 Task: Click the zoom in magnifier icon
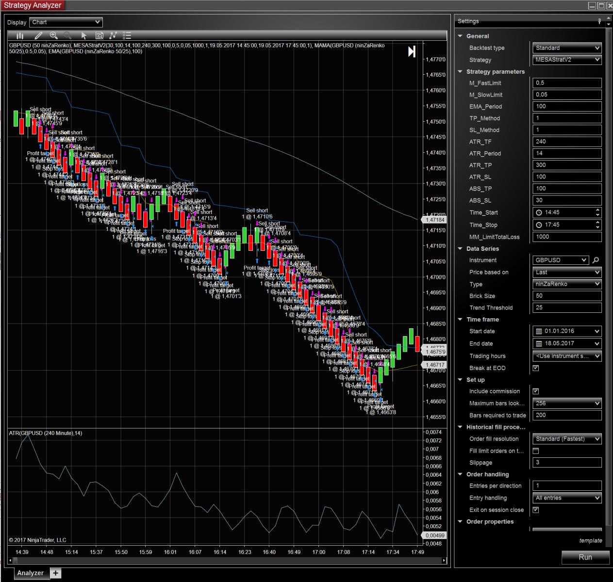click(54, 35)
